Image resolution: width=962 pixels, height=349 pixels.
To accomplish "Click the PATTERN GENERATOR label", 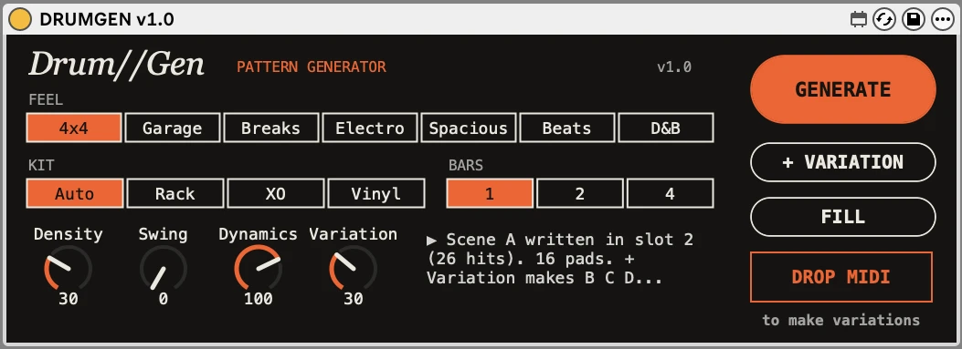I will 312,67.
